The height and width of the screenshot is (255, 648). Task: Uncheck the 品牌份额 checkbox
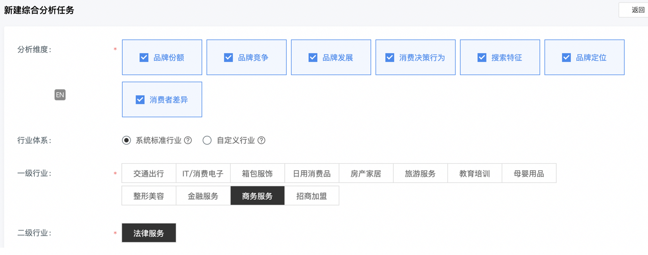point(144,57)
